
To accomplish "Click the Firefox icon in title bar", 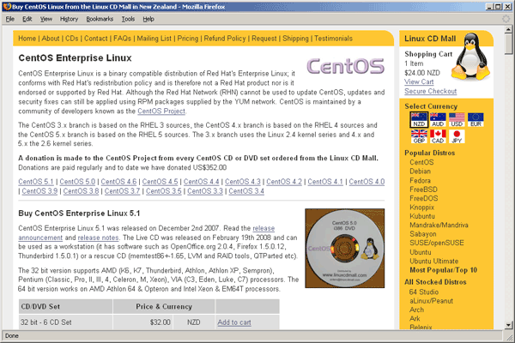I will [x=7, y=7].
